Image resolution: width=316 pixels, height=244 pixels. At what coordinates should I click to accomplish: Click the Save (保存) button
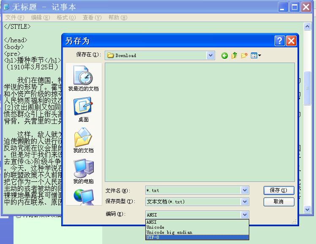point(278,190)
